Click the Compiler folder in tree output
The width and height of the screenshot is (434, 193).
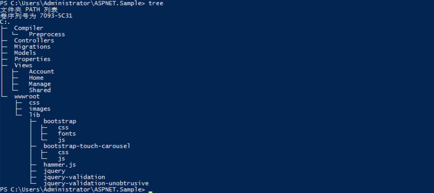(x=28, y=28)
